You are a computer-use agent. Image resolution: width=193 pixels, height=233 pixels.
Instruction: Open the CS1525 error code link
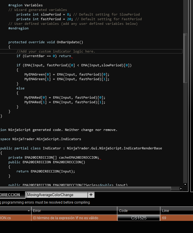coord(139,218)
